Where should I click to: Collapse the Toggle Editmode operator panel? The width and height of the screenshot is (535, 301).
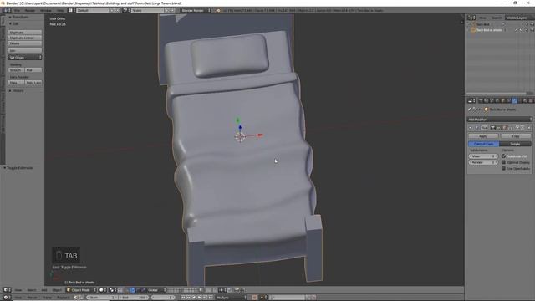click(x=18, y=168)
